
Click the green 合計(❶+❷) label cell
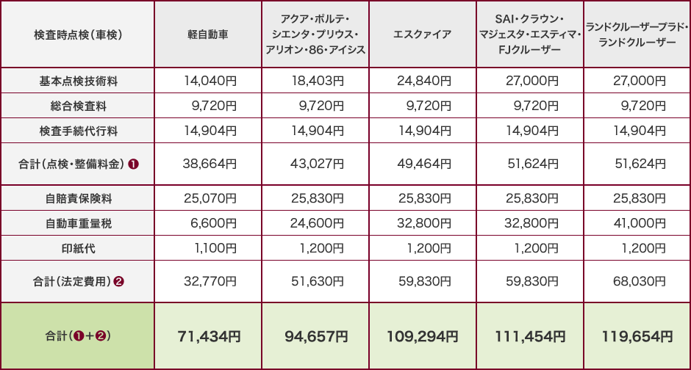click(x=78, y=336)
